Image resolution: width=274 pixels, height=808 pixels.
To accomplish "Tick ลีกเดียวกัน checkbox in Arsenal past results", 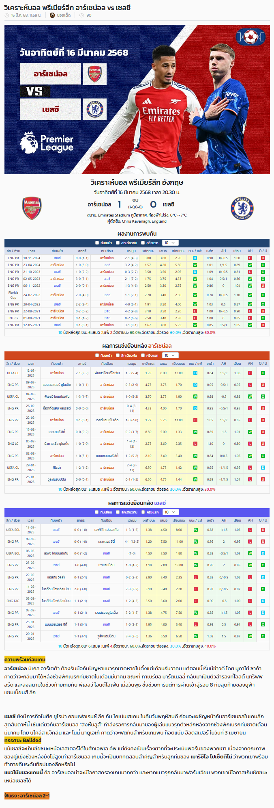I will [118, 355].
